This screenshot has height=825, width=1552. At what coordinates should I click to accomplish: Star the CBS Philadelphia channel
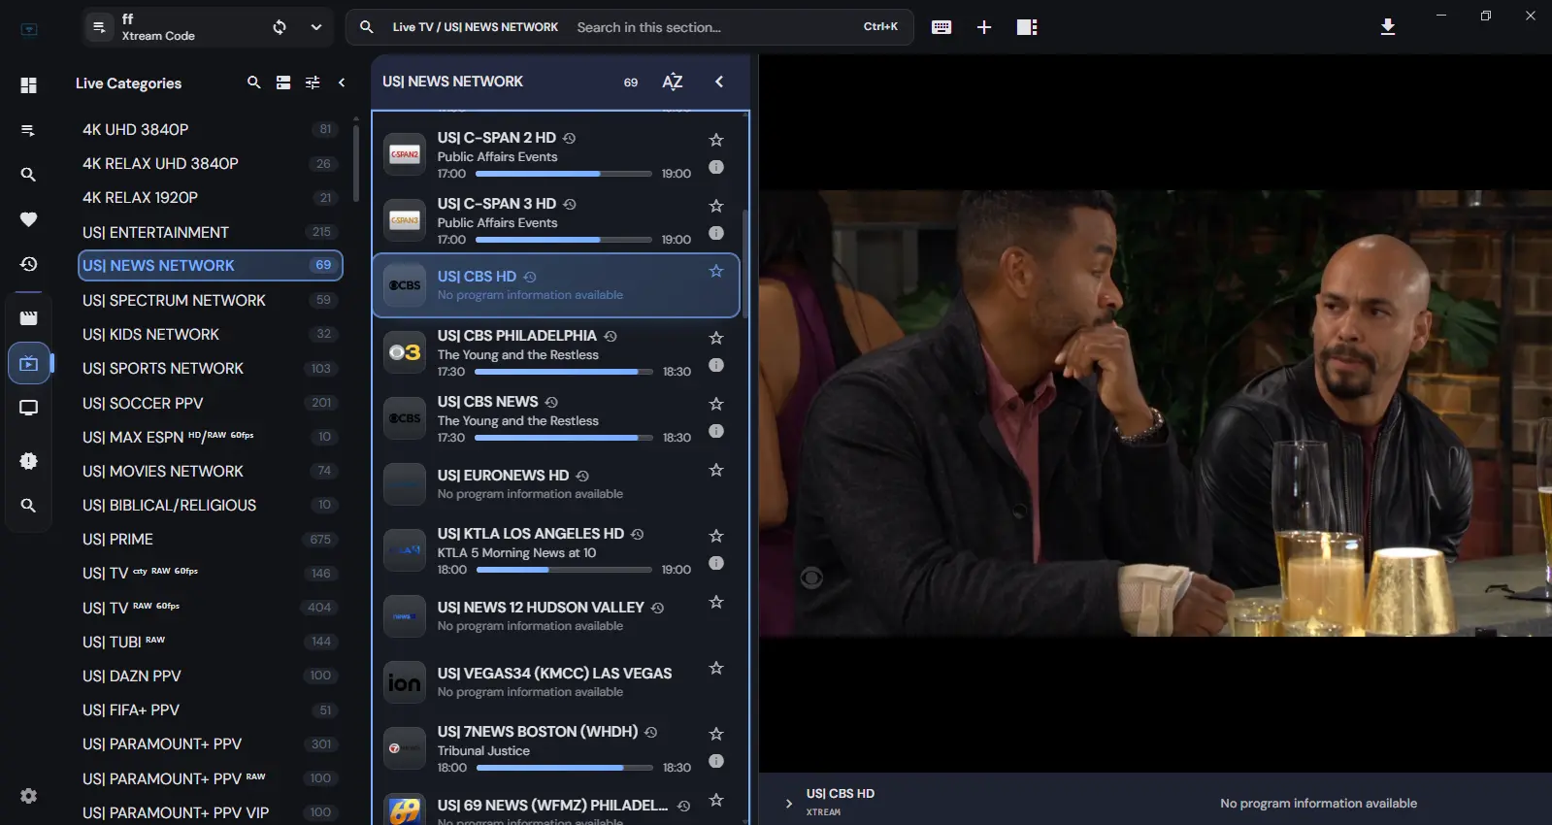tap(716, 338)
